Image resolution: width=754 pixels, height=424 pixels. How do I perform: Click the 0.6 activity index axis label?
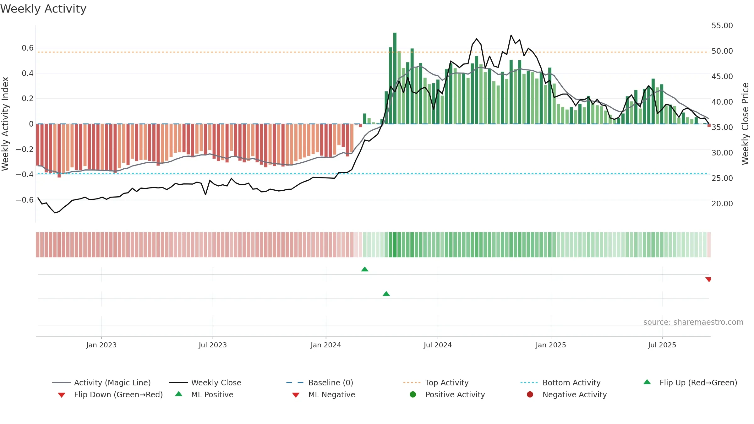(x=28, y=48)
